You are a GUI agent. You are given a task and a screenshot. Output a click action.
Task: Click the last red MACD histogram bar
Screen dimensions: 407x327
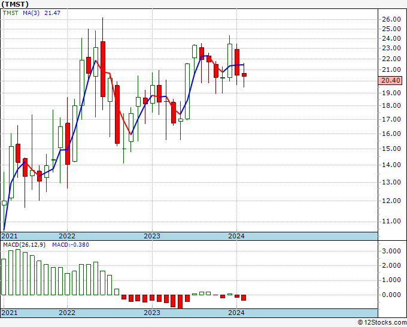point(244,298)
